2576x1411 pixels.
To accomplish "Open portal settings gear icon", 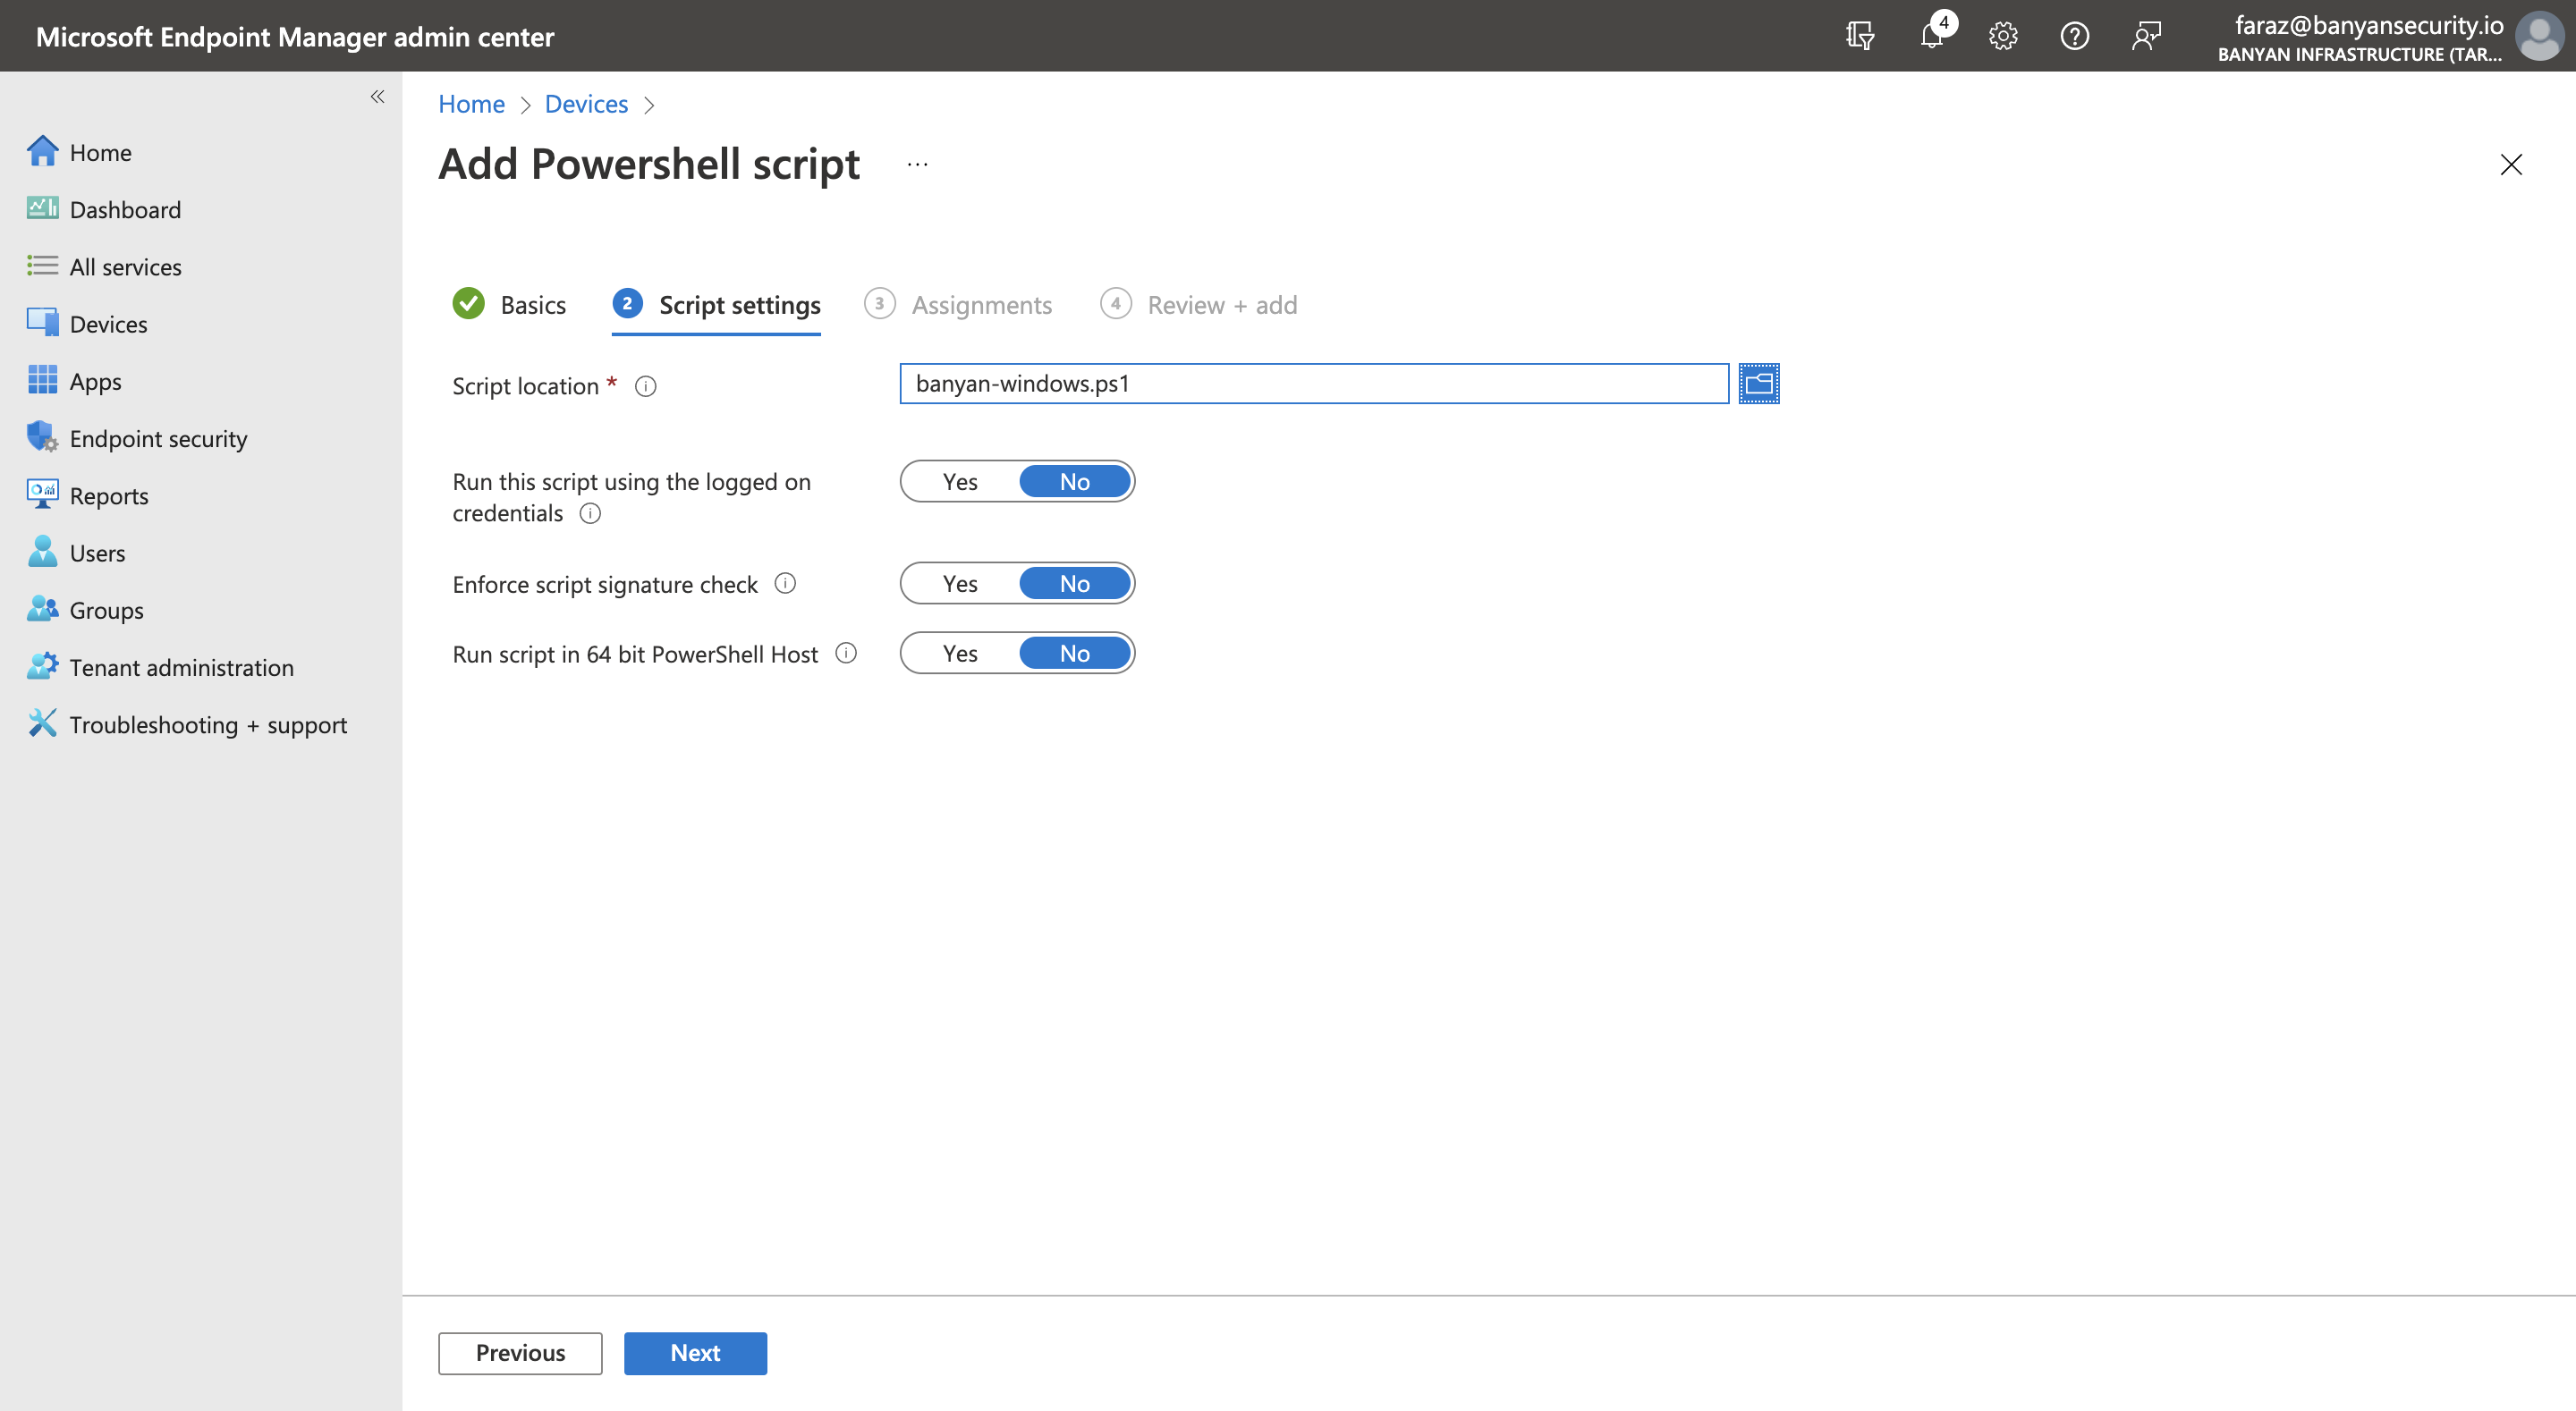I will click(2003, 36).
